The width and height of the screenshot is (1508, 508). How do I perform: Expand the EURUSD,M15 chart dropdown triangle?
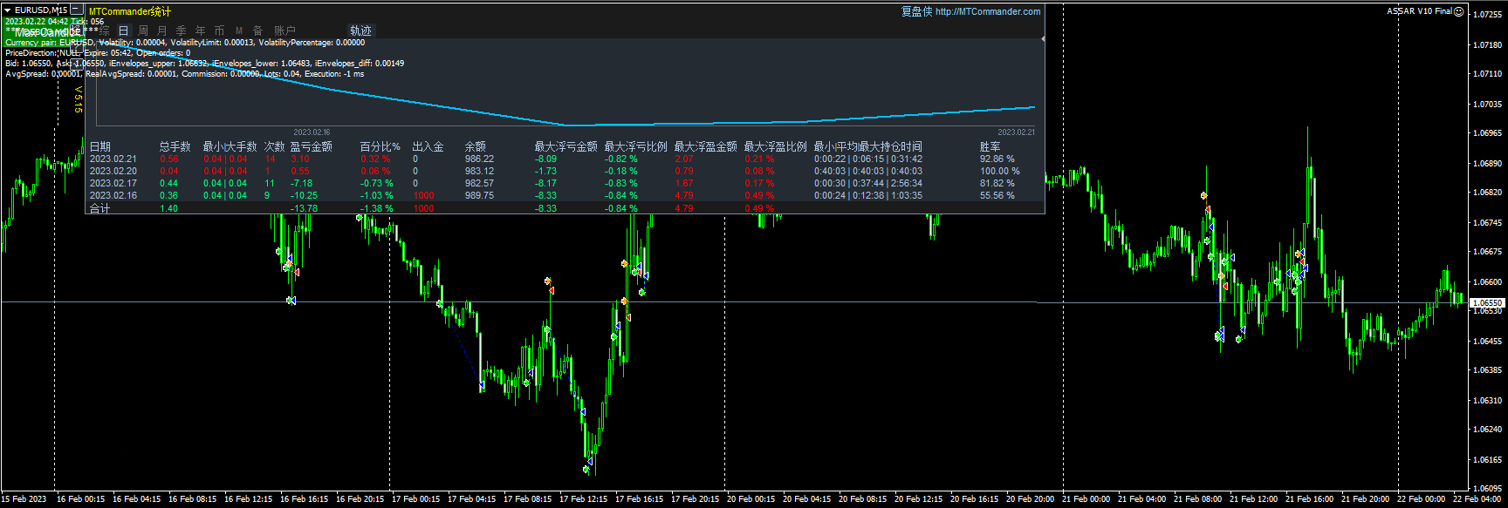coord(7,10)
